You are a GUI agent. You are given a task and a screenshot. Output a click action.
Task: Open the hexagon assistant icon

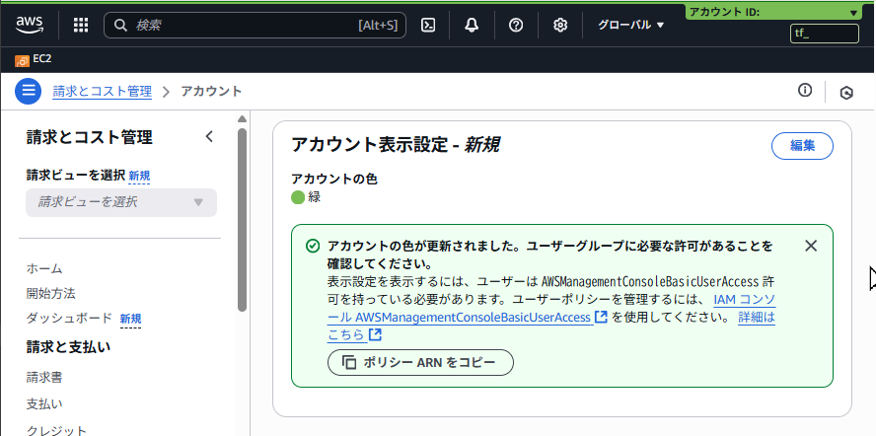(x=846, y=93)
